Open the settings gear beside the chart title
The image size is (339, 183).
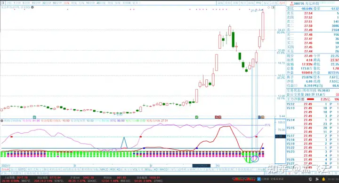pyautogui.click(x=32, y=8)
